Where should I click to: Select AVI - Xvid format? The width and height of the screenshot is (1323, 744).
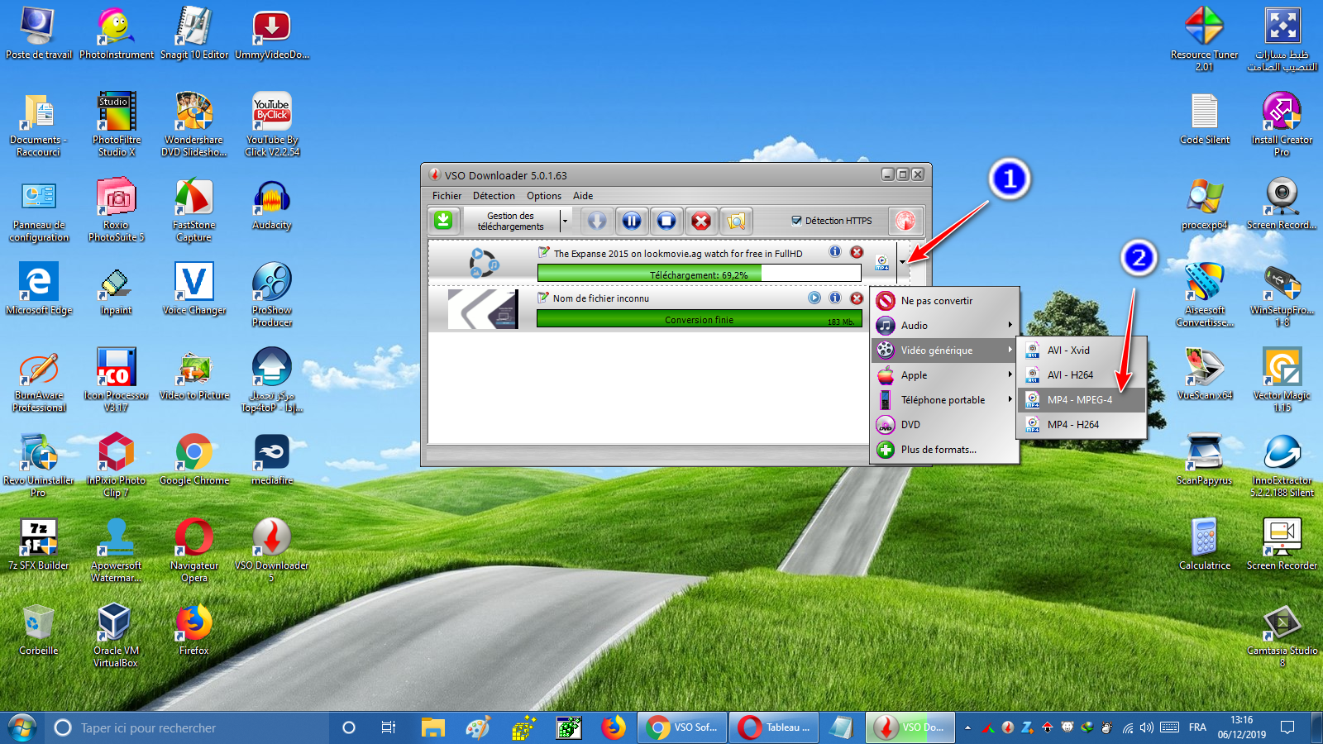(1082, 351)
